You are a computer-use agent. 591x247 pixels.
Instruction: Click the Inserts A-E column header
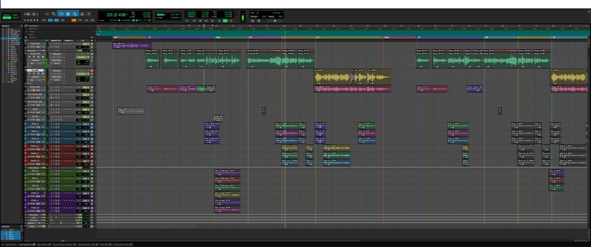(x=56, y=41)
